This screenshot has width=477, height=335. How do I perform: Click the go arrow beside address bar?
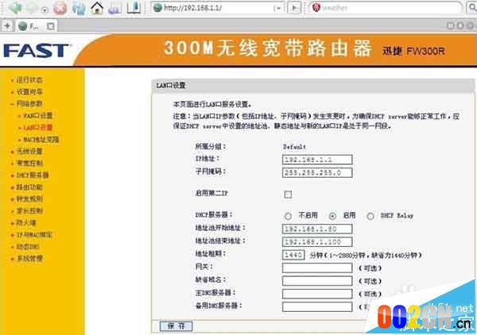coord(294,8)
